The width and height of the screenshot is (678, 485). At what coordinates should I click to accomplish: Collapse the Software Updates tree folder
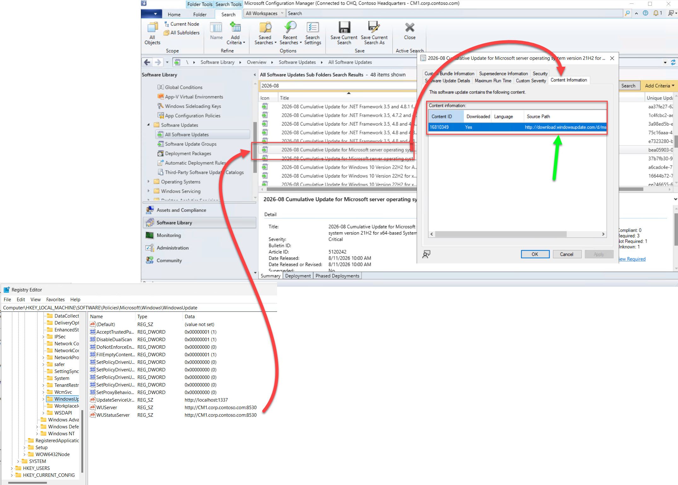pos(148,125)
